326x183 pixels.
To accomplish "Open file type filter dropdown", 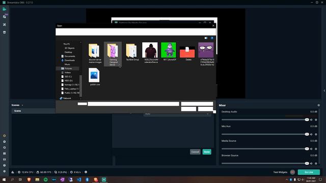I will click(x=197, y=104).
